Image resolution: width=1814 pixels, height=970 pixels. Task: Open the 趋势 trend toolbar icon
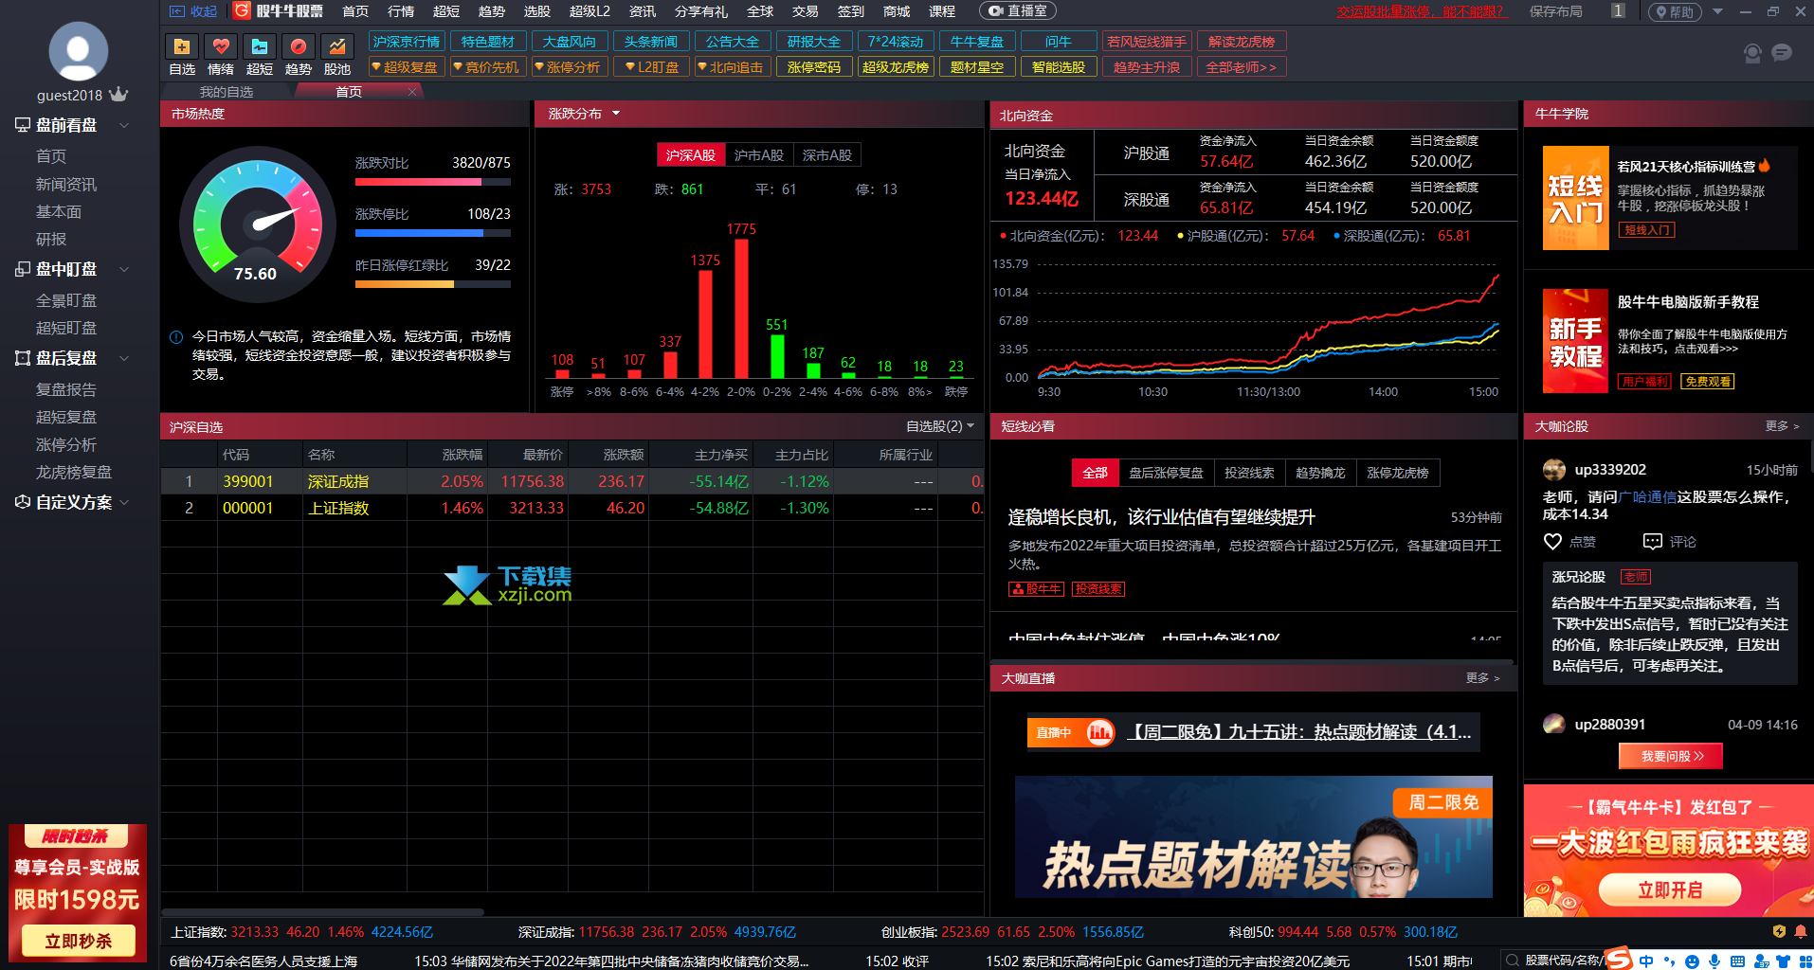tap(299, 46)
